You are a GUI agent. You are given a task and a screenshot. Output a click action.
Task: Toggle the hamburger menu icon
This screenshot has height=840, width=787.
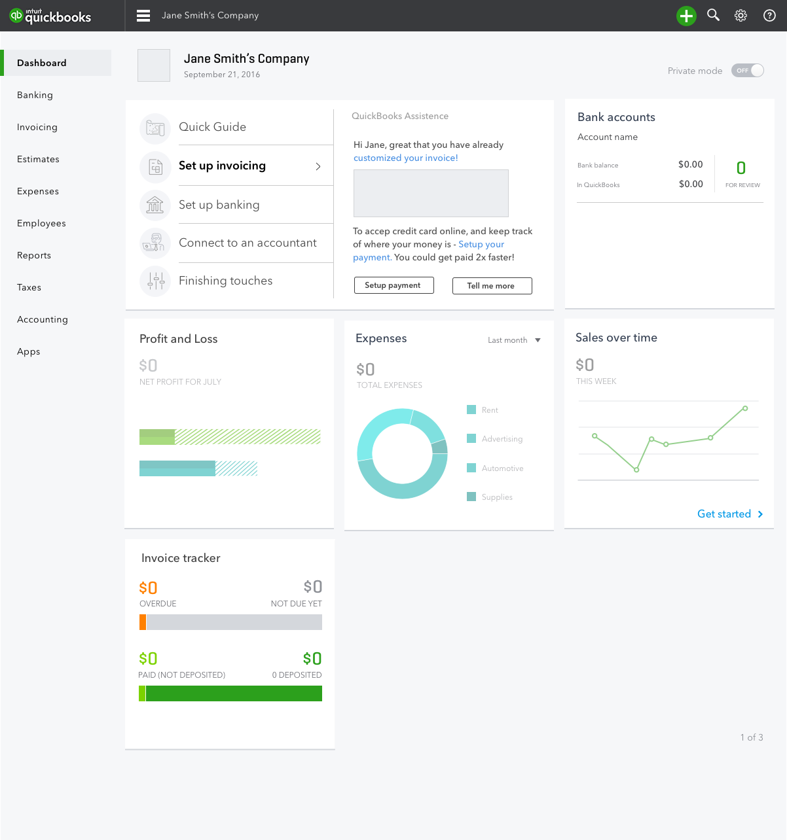[x=143, y=16]
